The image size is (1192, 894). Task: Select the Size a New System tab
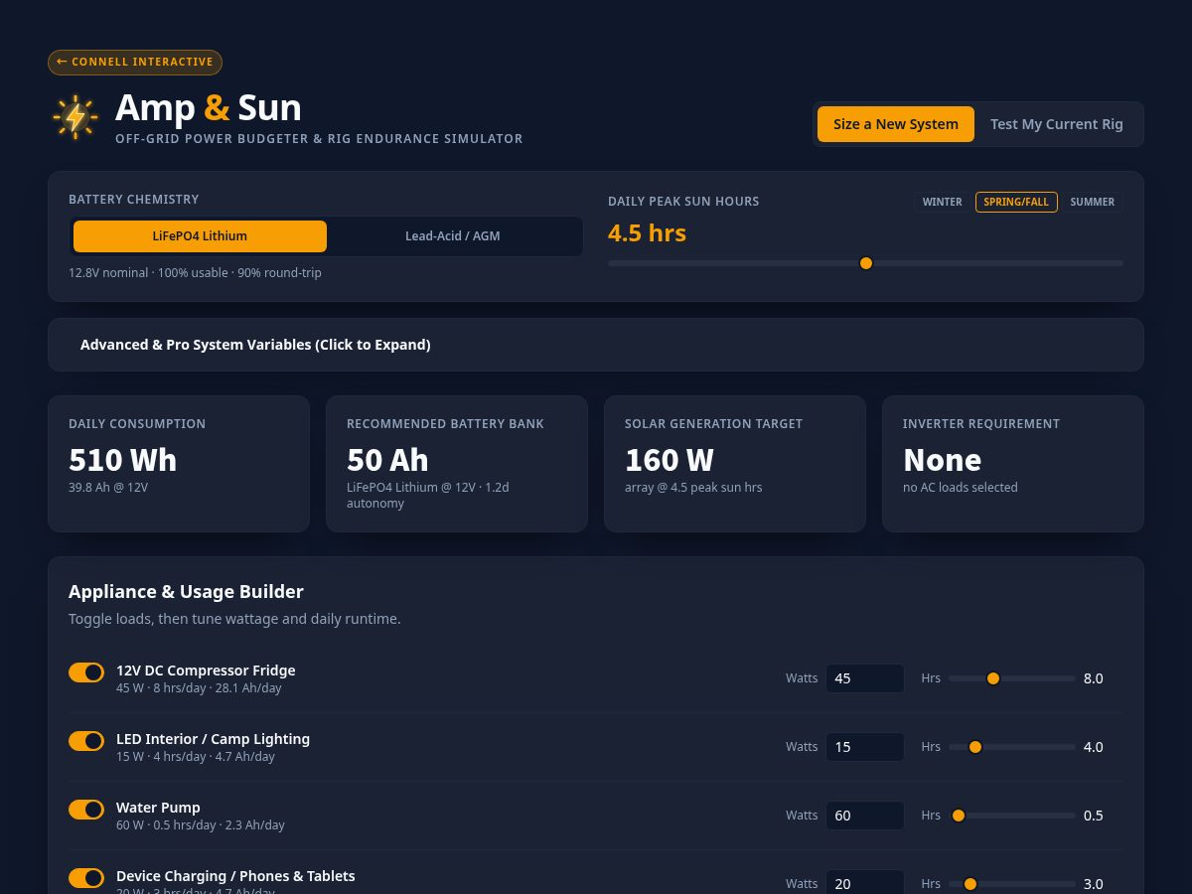896,124
